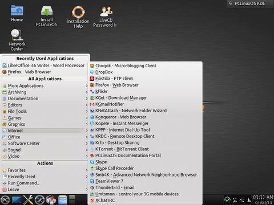274x205 pixels.
Task: Click the PCLinuxOS KDE desktop toolbox label
Action: tap(249, 3)
